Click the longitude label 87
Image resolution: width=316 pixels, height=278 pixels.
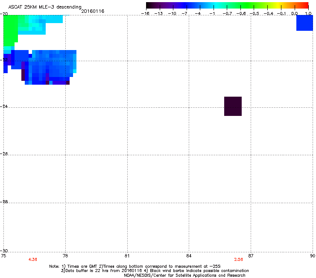click(x=251, y=256)
